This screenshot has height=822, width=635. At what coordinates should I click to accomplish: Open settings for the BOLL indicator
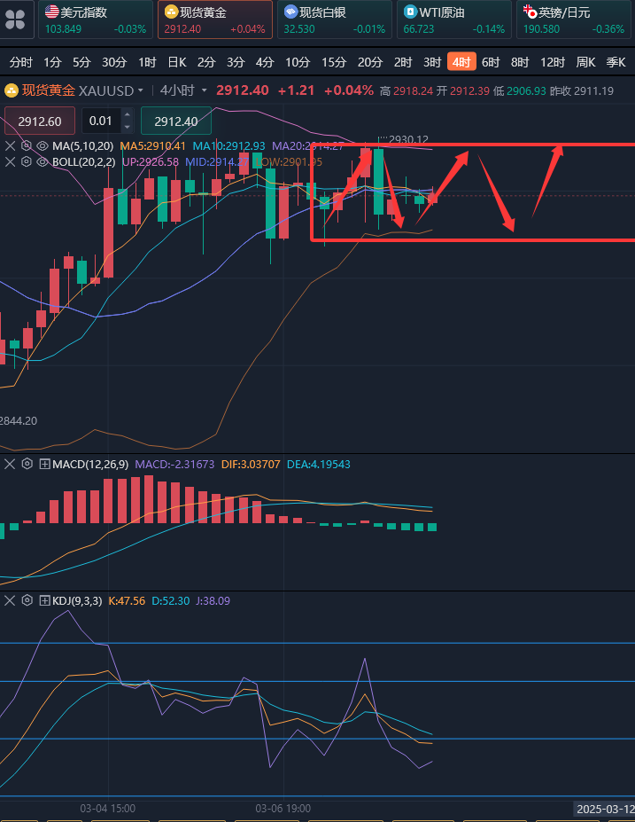tap(27, 162)
